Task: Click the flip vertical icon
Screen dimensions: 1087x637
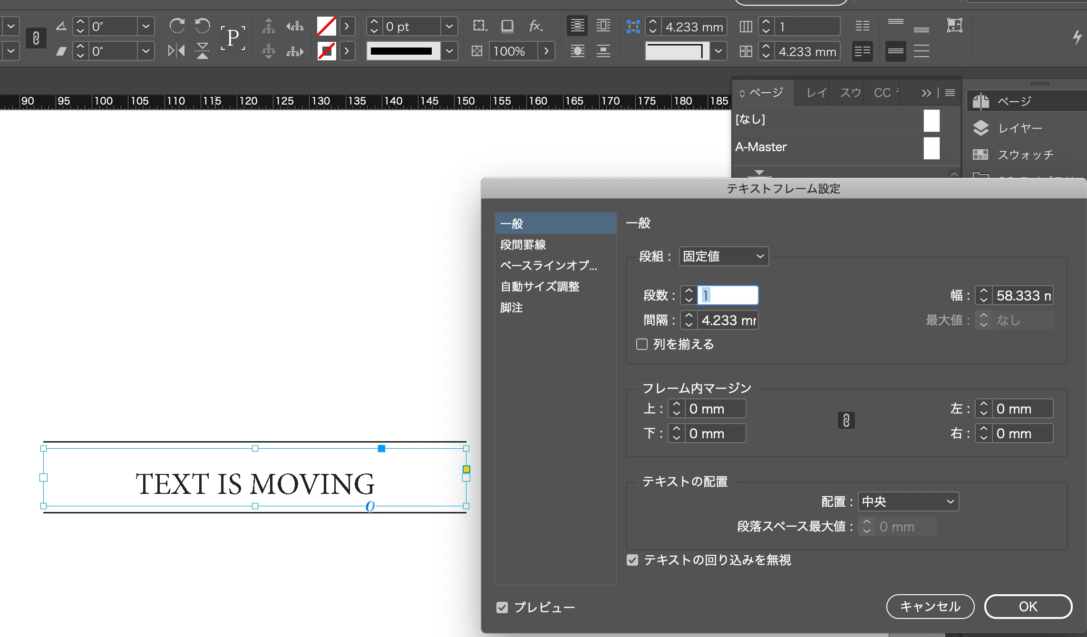Action: click(x=203, y=51)
